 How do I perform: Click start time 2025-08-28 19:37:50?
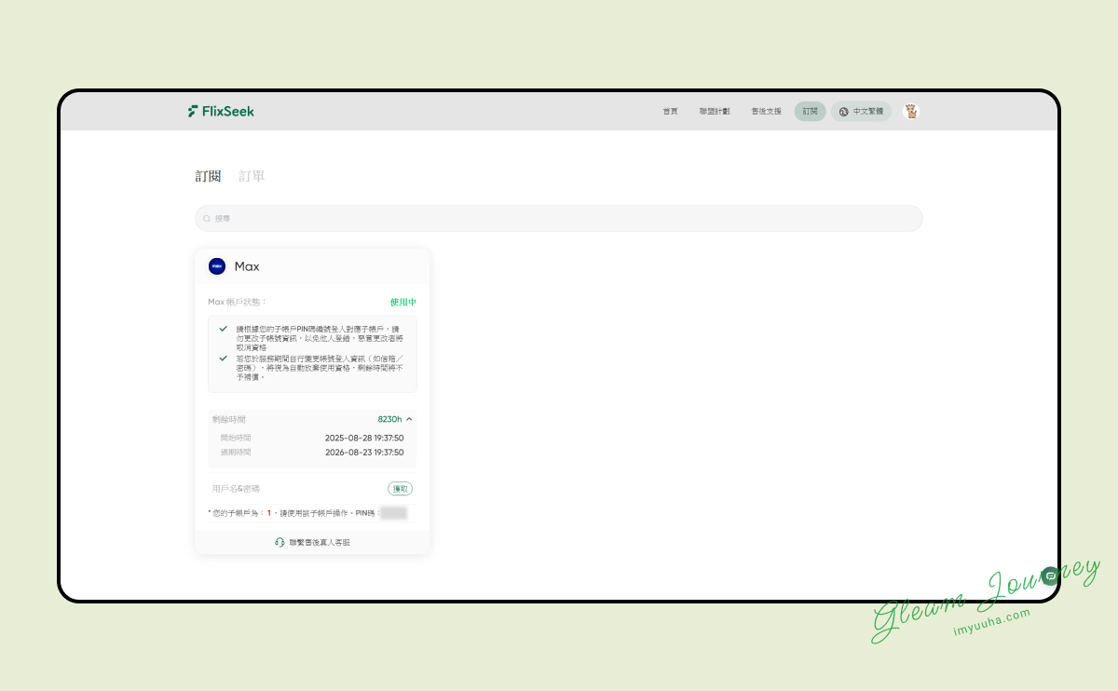364,438
